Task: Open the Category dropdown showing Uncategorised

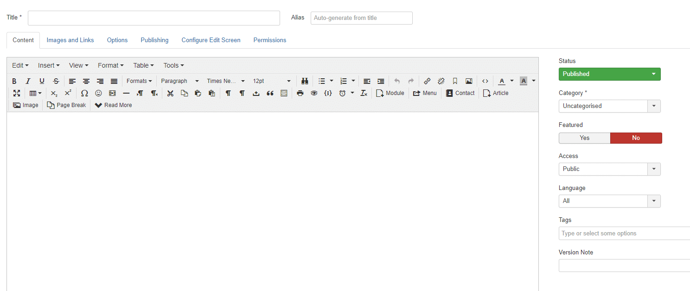Action: [654, 106]
